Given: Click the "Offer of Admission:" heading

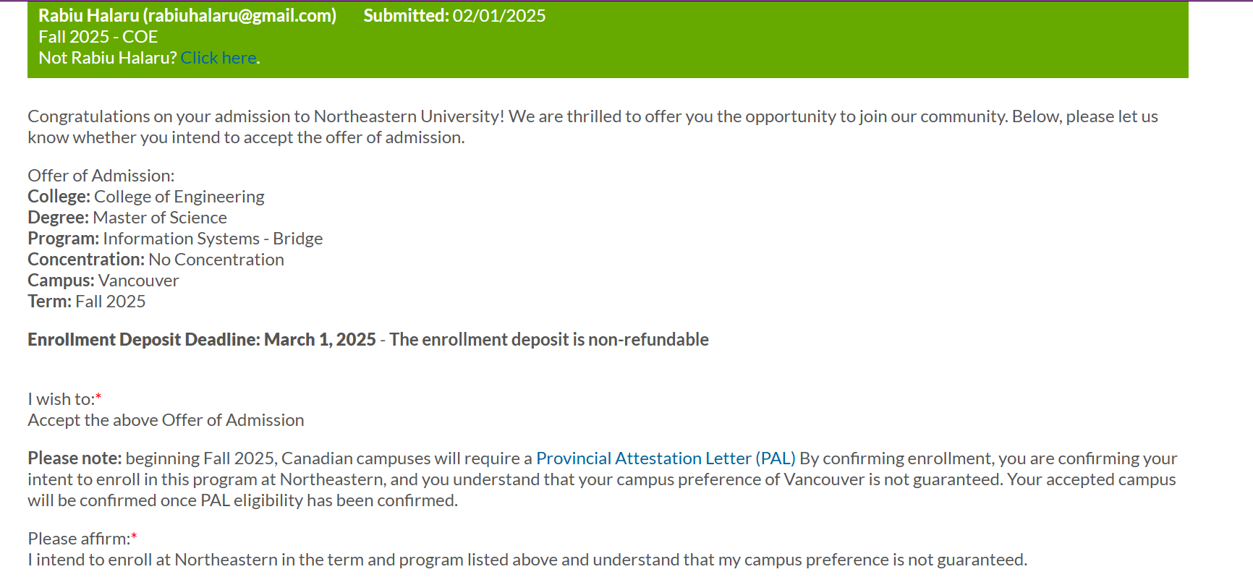Looking at the screenshot, I should pyautogui.click(x=101, y=176).
